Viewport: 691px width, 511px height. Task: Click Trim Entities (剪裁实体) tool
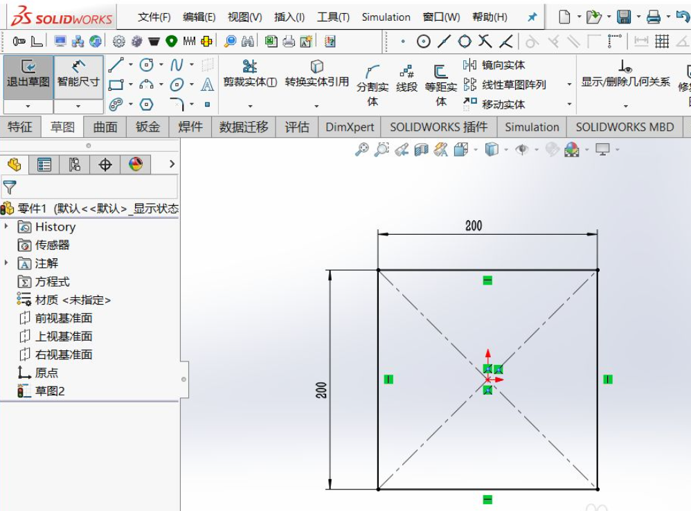click(x=250, y=73)
